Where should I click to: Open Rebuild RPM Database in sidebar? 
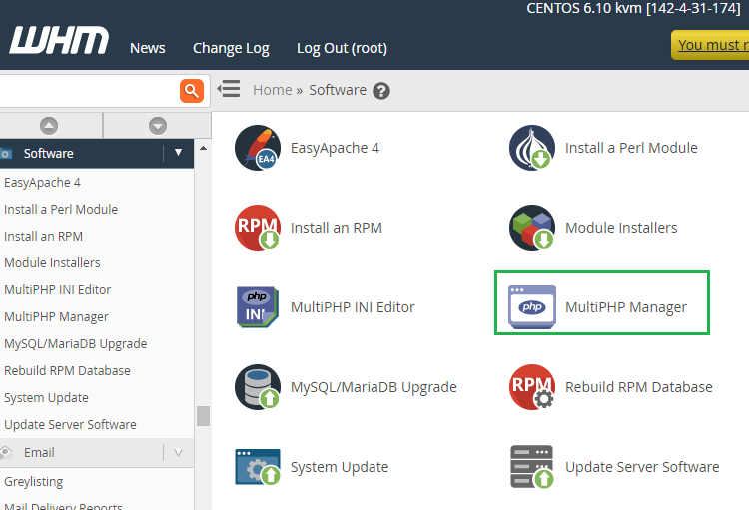(67, 371)
